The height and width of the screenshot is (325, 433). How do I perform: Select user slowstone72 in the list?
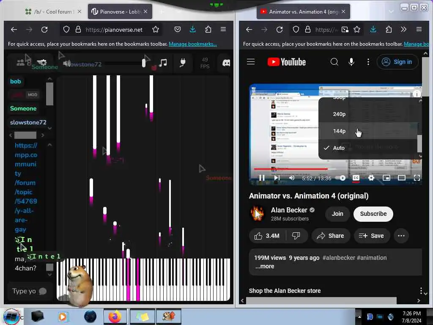(x=28, y=122)
